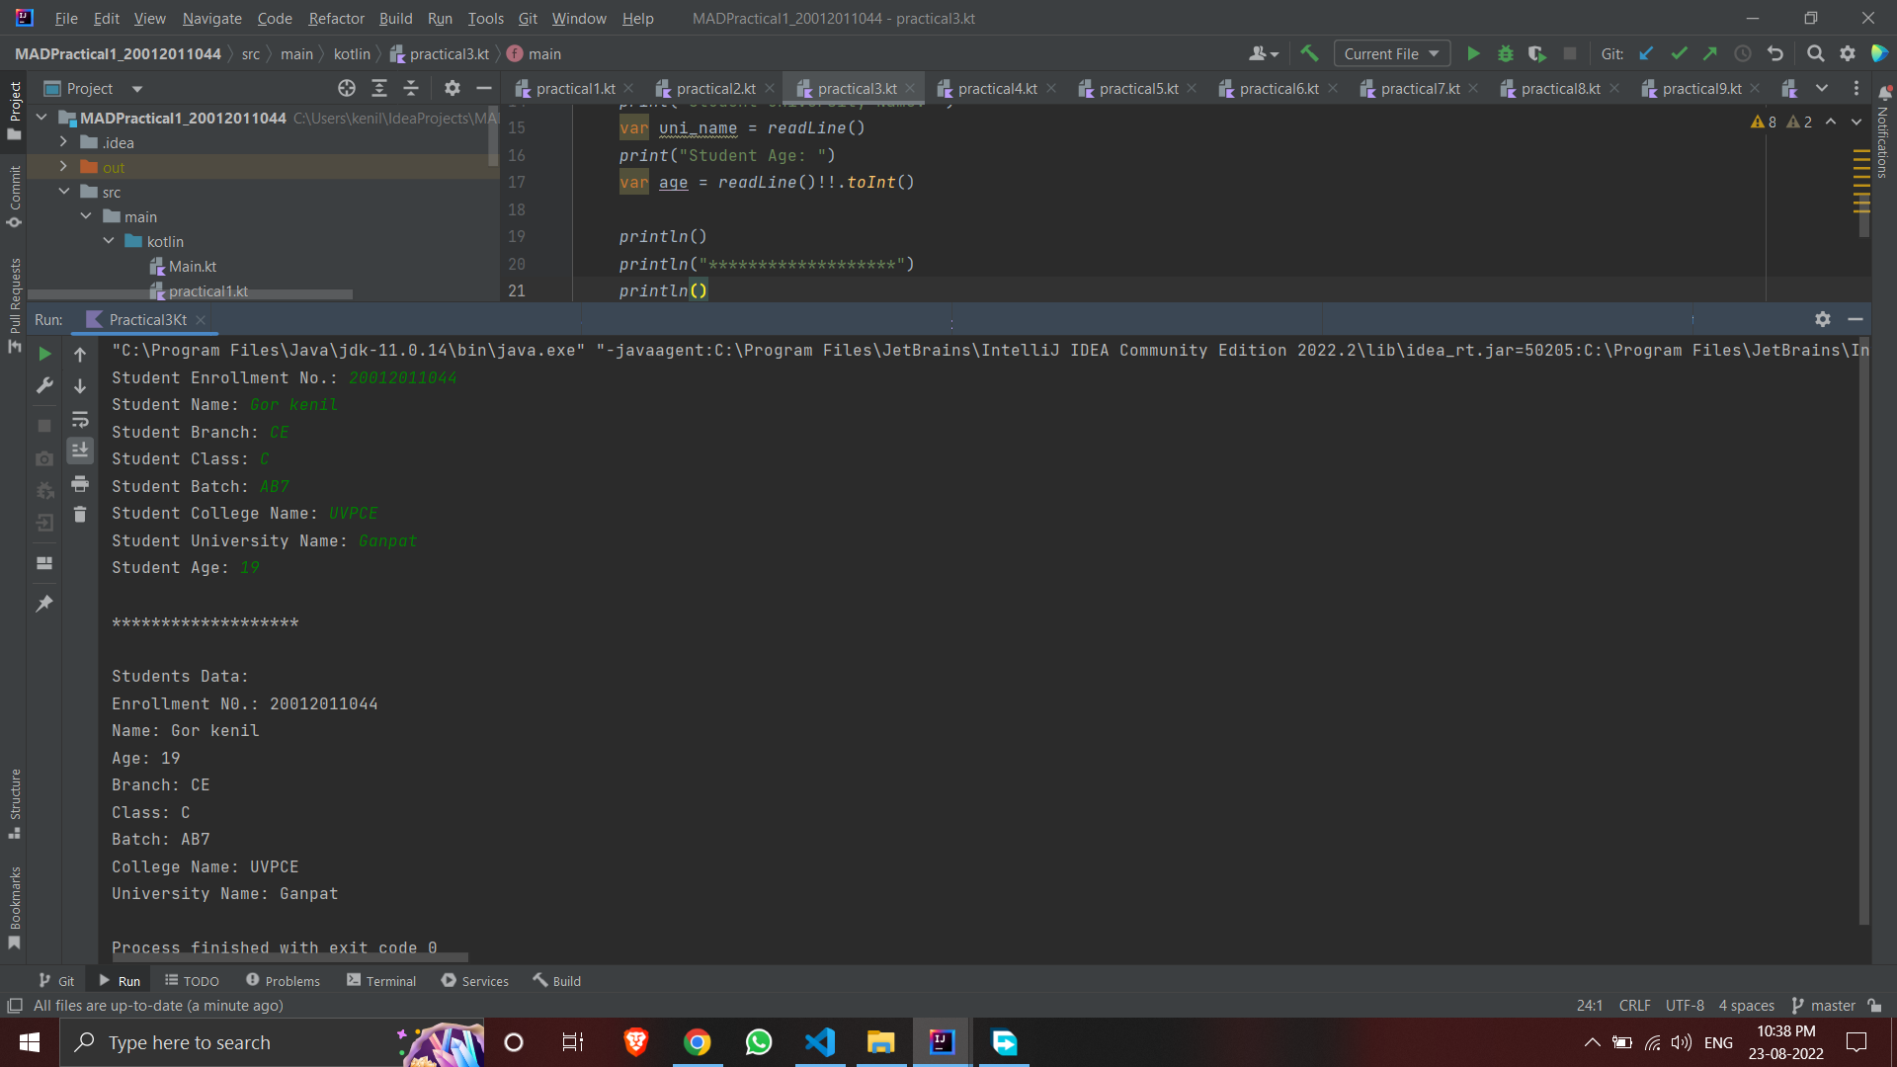Select Opened File with the crosshair icon
Screen dimensions: 1897x1067
click(346, 88)
